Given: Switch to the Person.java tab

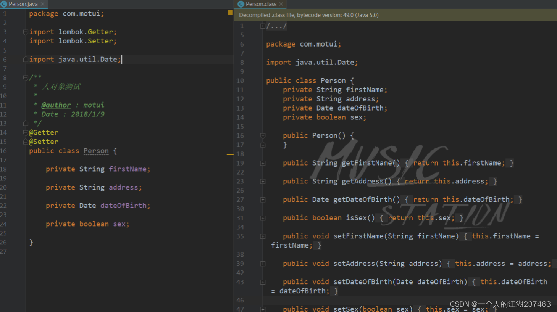Looking at the screenshot, I should [23, 4].
